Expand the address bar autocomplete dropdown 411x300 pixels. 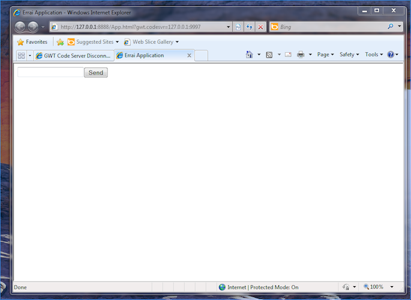click(229, 27)
